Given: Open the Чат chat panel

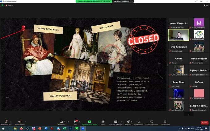Looking at the screenshot, I should (76, 123).
